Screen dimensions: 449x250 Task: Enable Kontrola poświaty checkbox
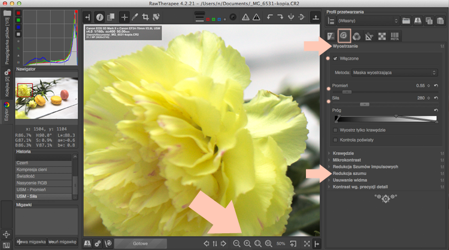(x=335, y=140)
